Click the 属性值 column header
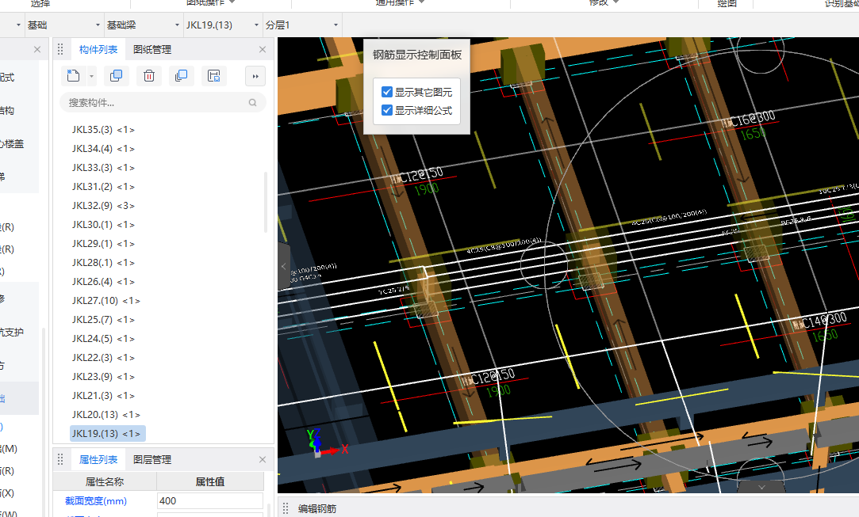 210,481
